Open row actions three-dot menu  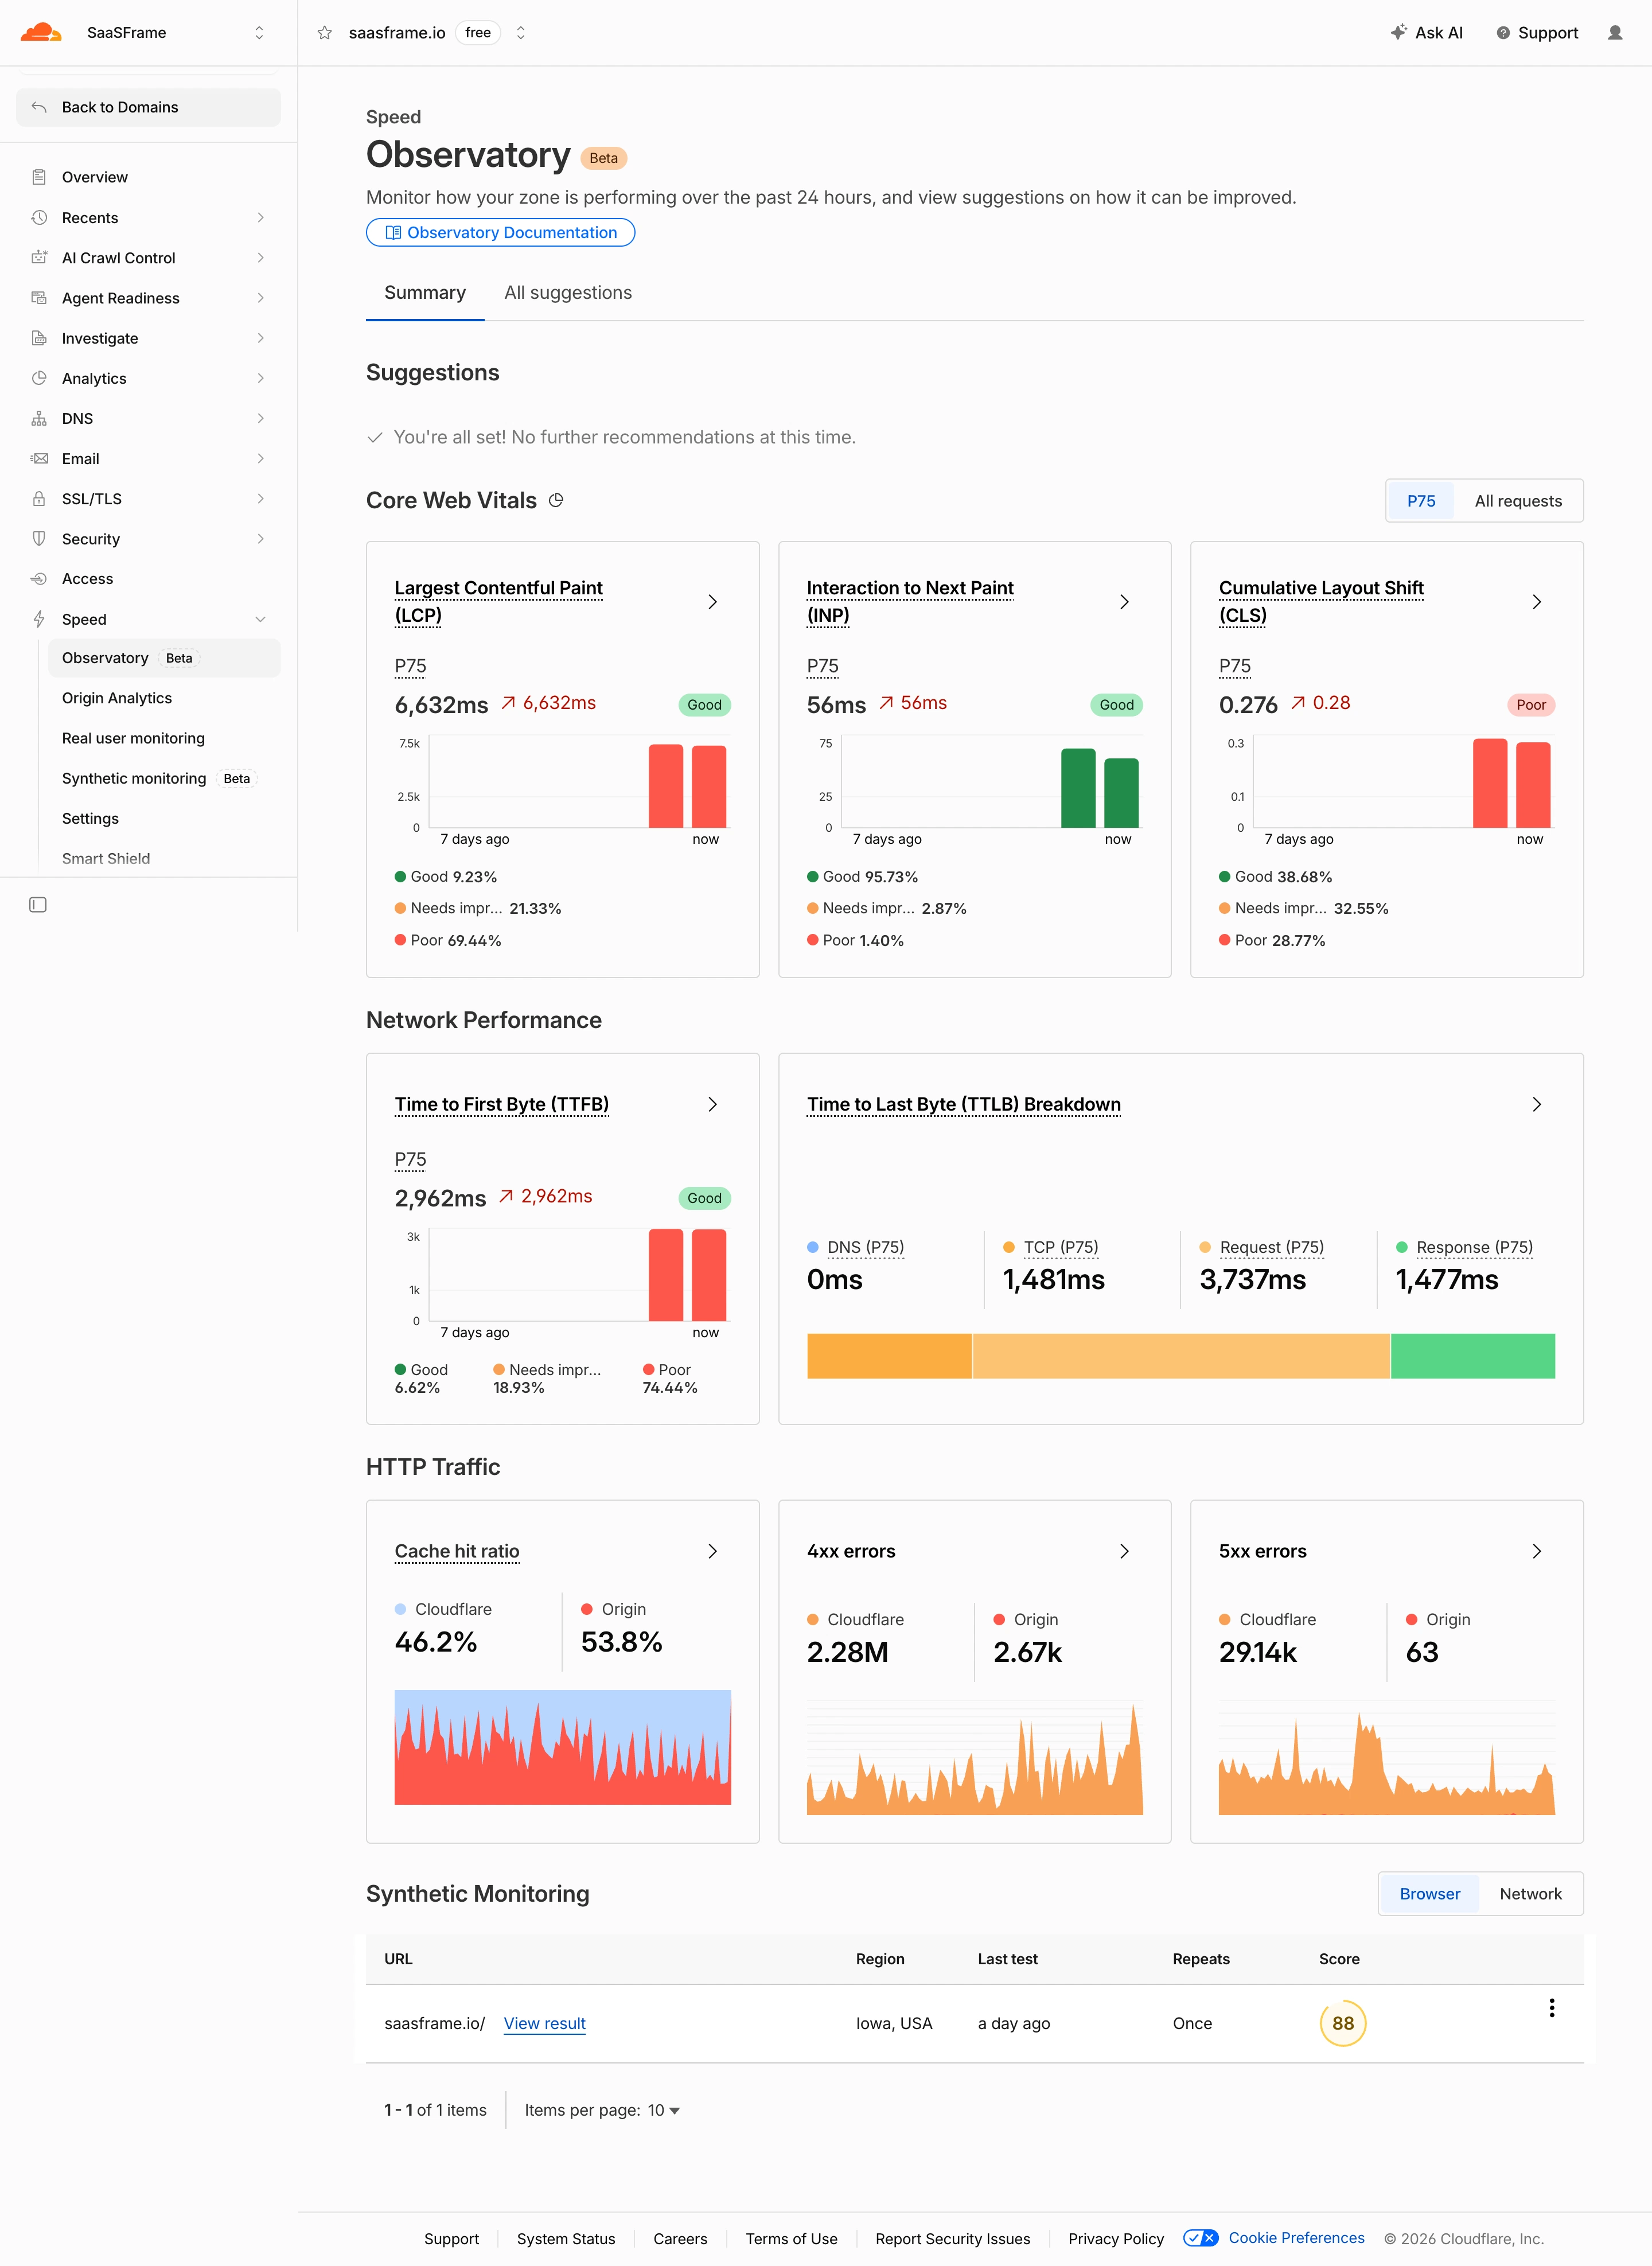click(x=1551, y=2008)
